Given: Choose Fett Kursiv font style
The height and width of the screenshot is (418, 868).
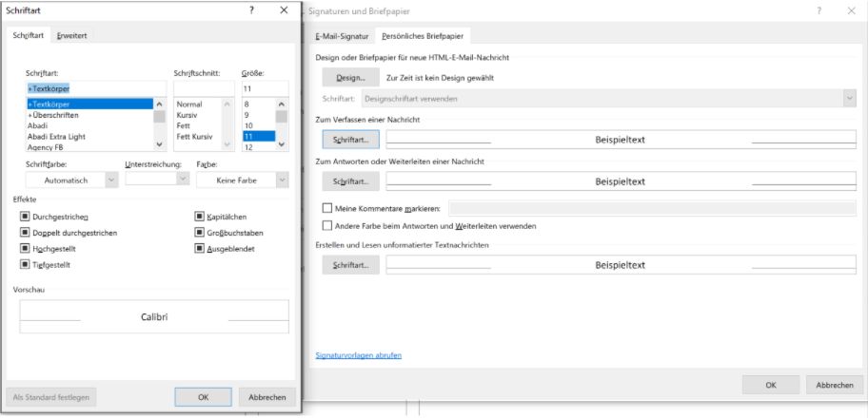Looking at the screenshot, I should coord(194,136).
